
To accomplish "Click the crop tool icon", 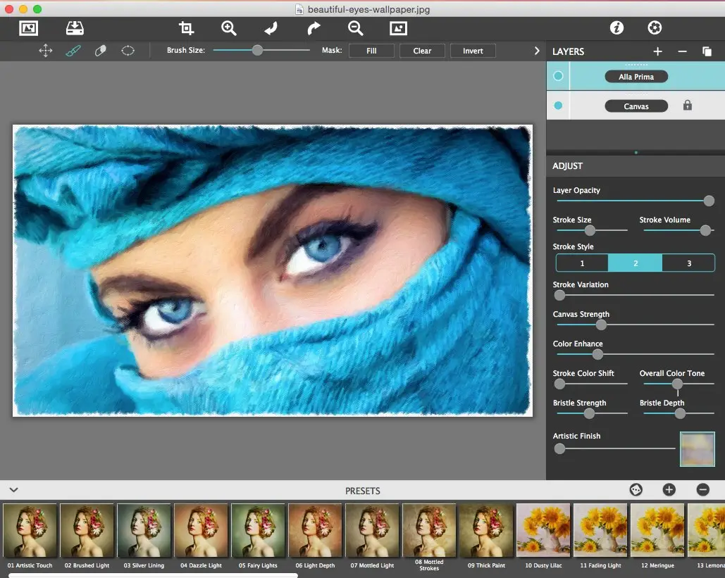I will pos(186,28).
